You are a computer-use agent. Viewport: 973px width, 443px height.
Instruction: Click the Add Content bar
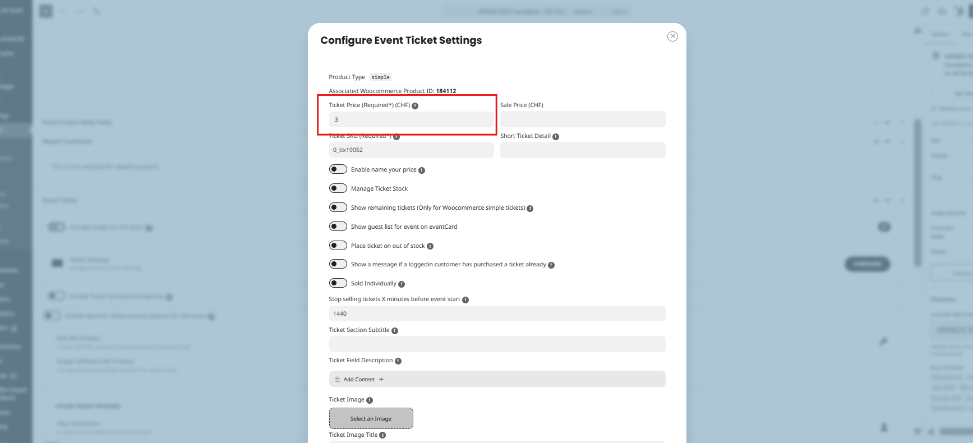pos(497,379)
